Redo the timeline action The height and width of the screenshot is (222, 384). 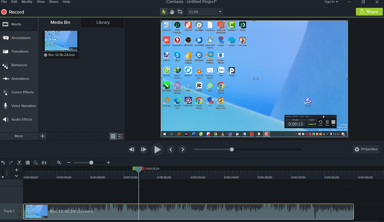point(11,163)
